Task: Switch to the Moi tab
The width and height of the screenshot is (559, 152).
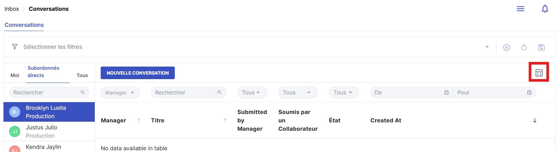Action: point(15,75)
